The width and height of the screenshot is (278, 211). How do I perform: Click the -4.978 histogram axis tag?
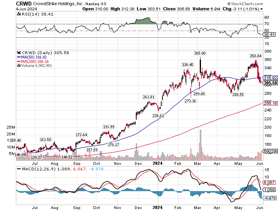coord(269,198)
